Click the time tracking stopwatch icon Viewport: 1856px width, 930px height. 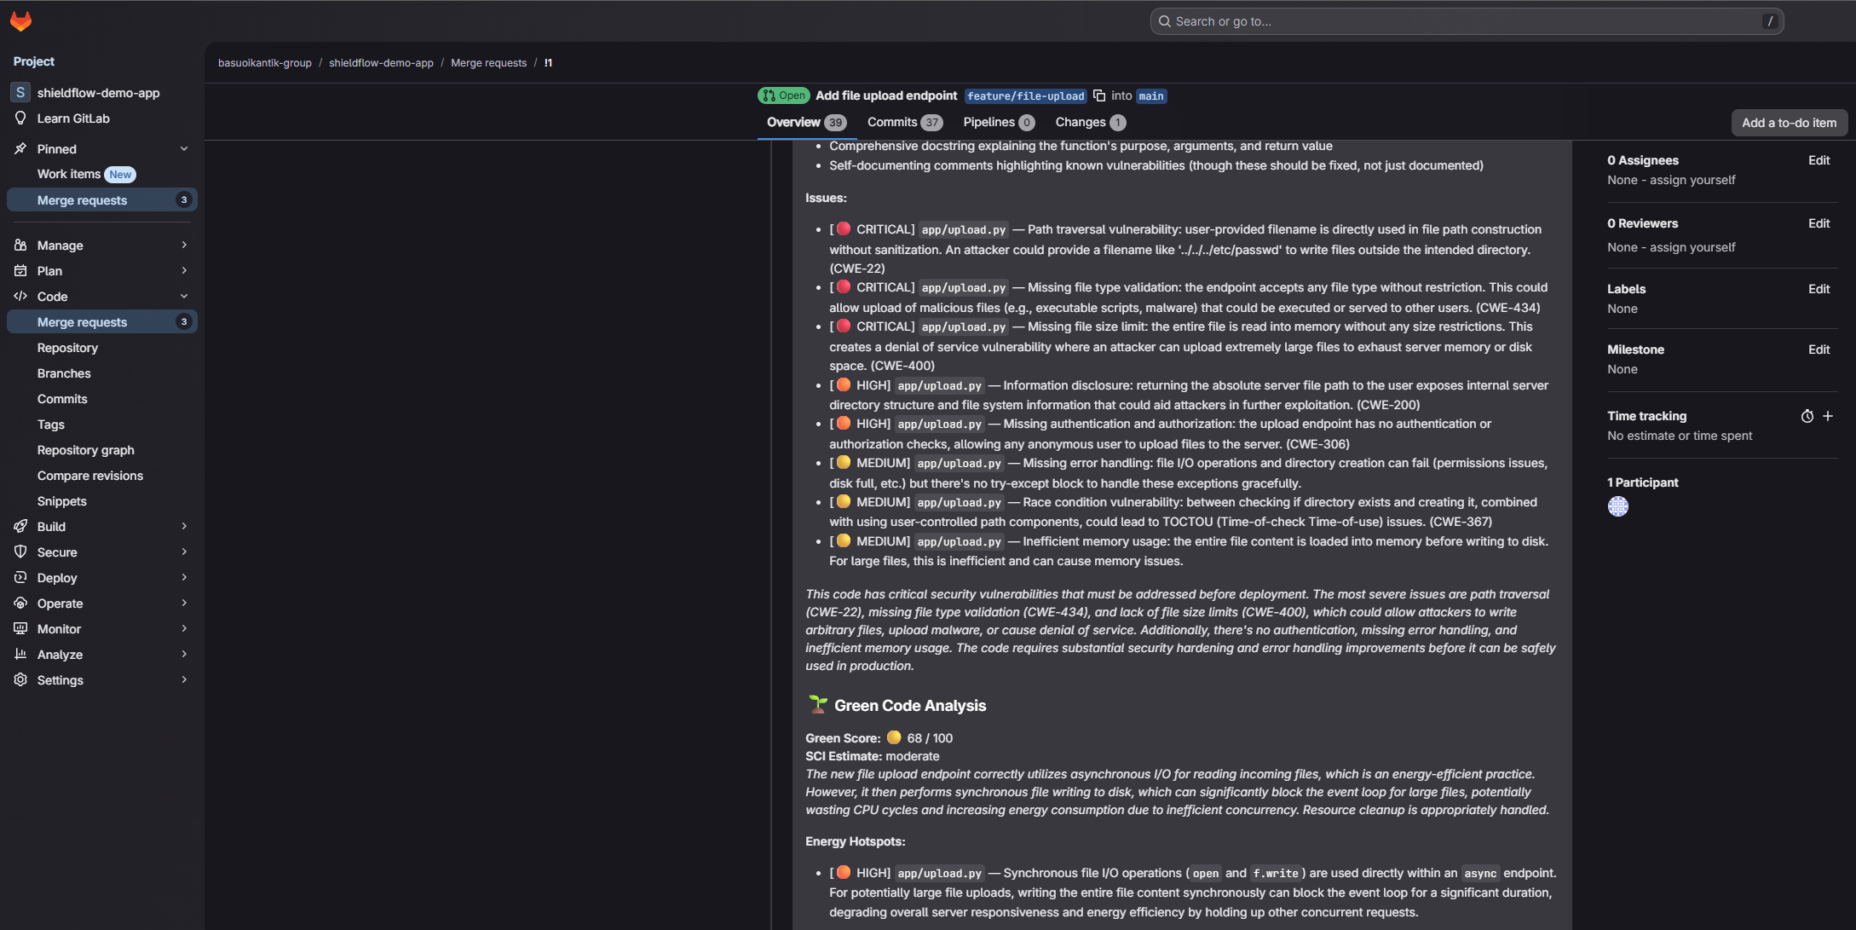tap(1807, 416)
